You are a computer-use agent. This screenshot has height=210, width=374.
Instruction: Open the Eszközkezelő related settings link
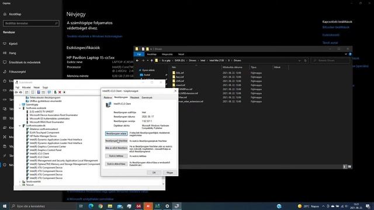[x=331, y=35]
